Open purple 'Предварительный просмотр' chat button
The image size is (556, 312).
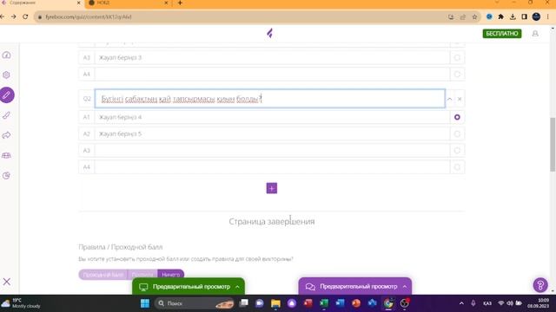tap(355, 286)
